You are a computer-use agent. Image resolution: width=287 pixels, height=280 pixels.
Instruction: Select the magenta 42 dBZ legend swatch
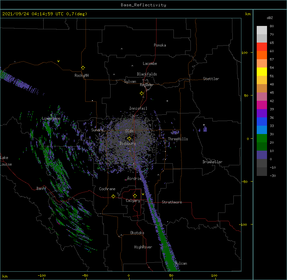tap(262, 105)
